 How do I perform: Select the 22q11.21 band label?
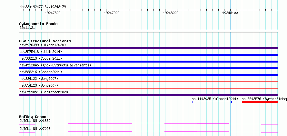tap(27, 28)
